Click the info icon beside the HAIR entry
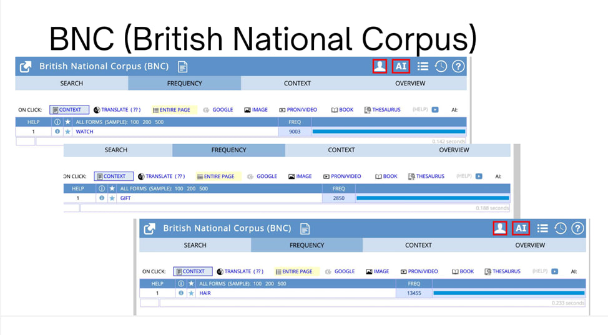 click(181, 293)
